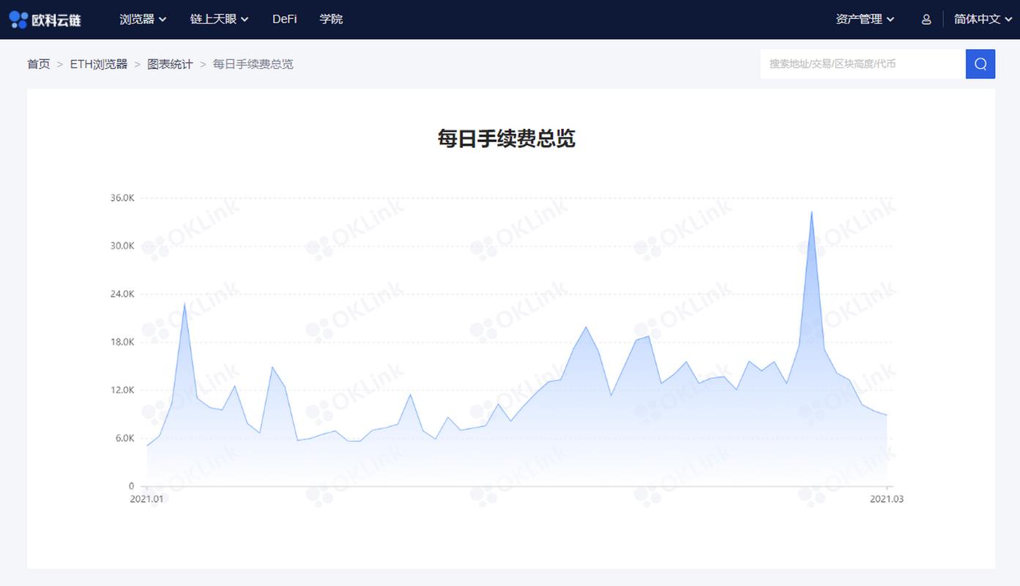Click the 12.0K axis label
This screenshot has height=586, width=1020.
coord(122,390)
